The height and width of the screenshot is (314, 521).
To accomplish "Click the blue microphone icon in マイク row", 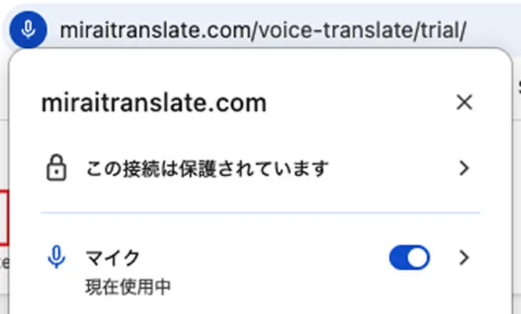I will point(55,257).
